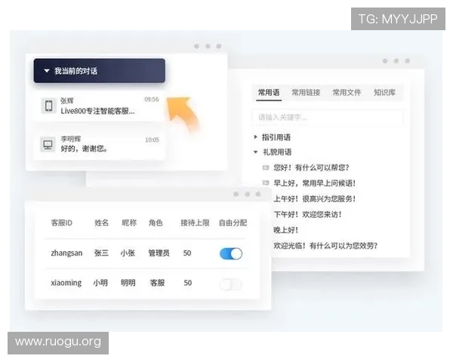Image resolution: width=453 pixels, height=362 pixels.
Task: Select phrase '下午好！欢迎您来访!'
Action: click(307, 214)
